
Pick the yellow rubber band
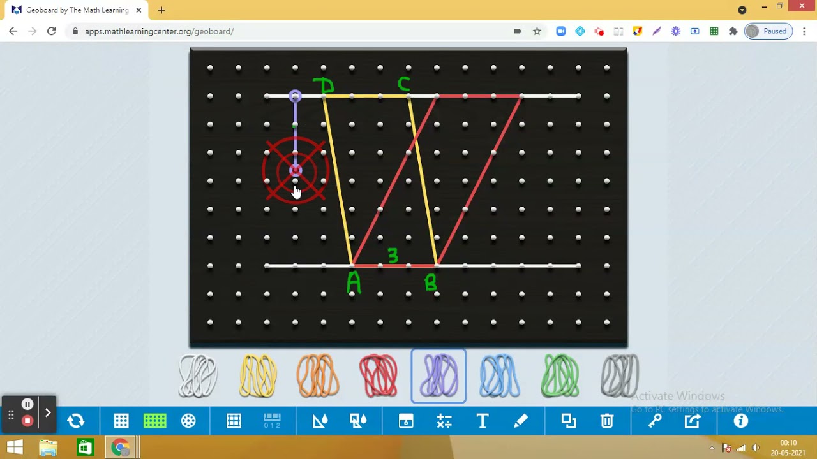(258, 376)
